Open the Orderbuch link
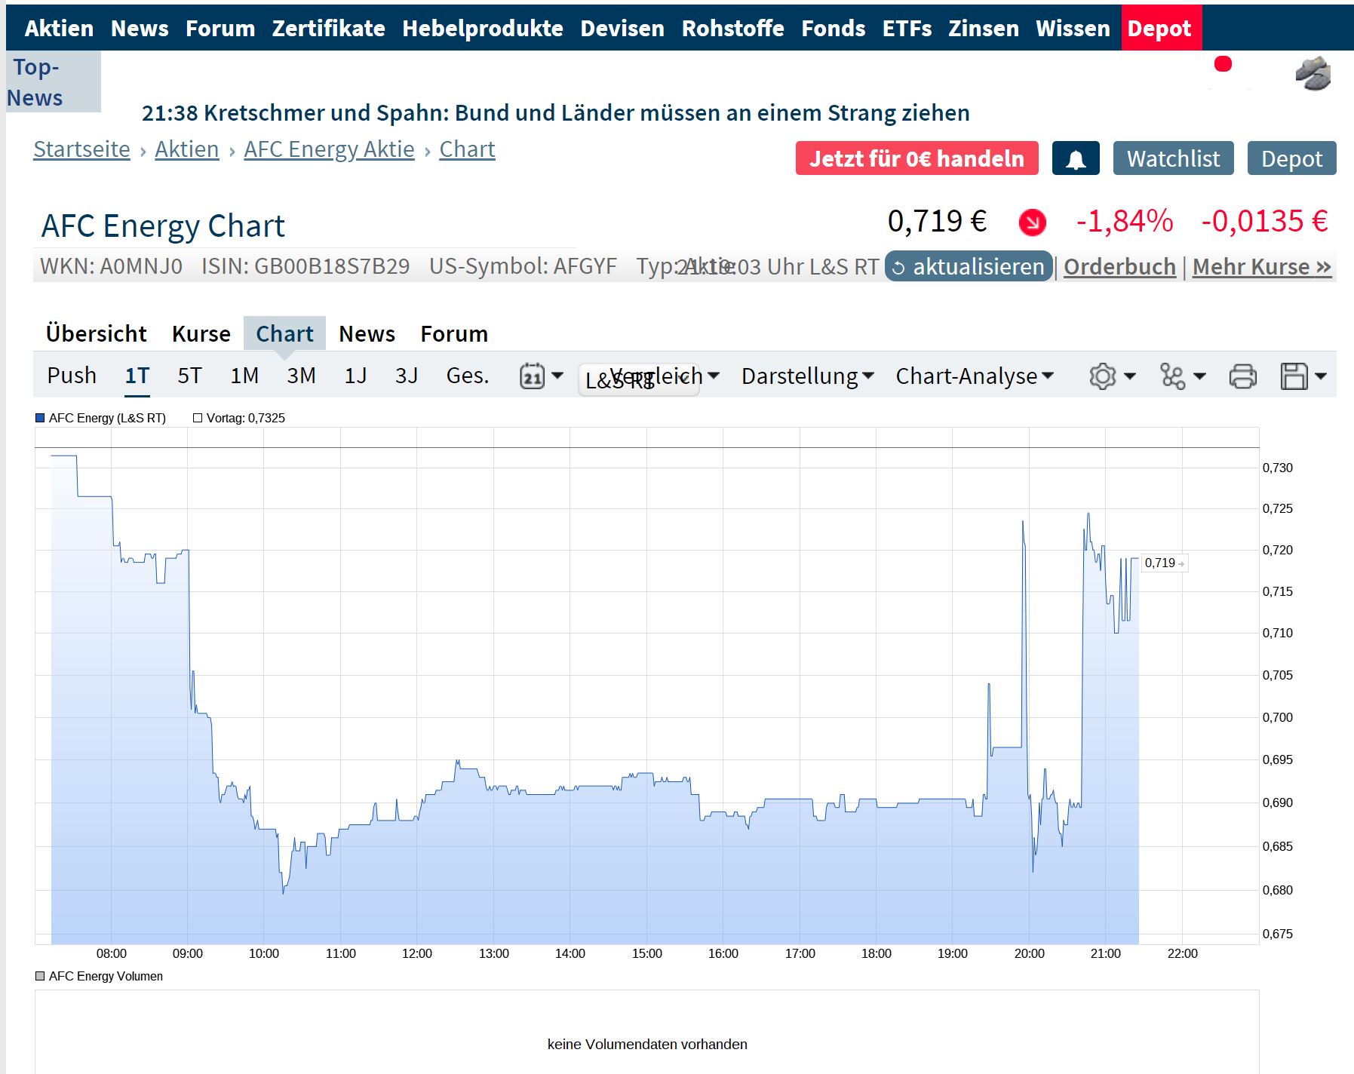Screen dimensions: 1354x1074 [1120, 267]
